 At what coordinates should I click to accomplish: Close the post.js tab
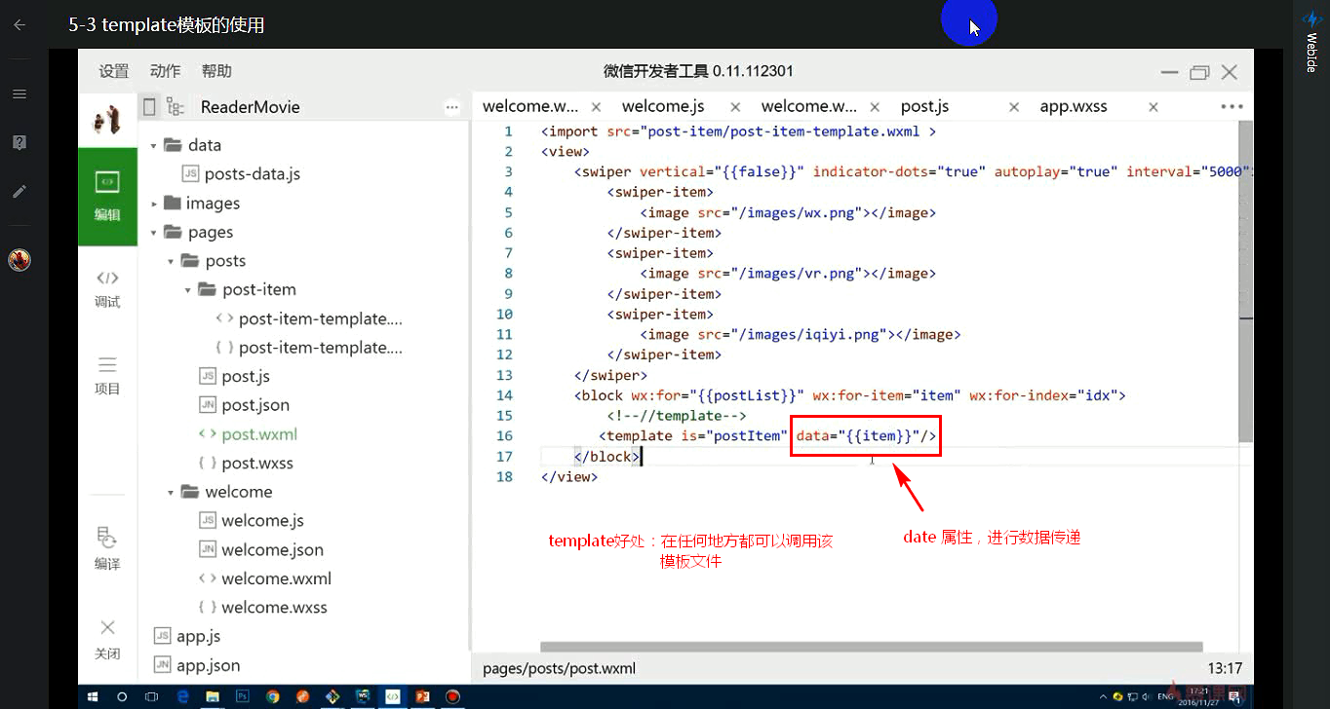coord(1014,107)
